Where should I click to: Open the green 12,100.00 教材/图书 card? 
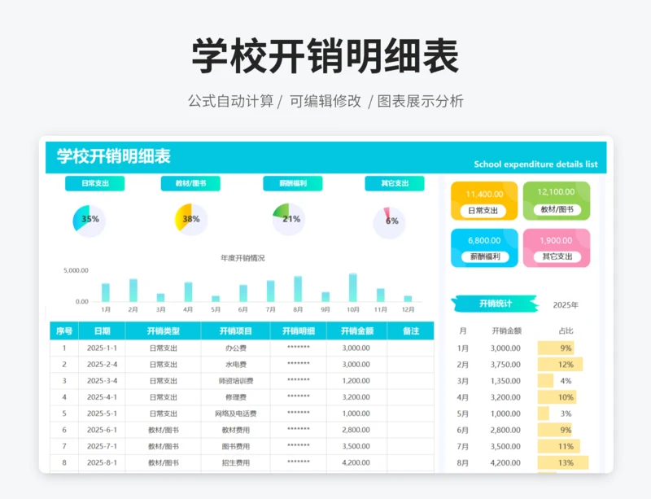click(x=557, y=201)
